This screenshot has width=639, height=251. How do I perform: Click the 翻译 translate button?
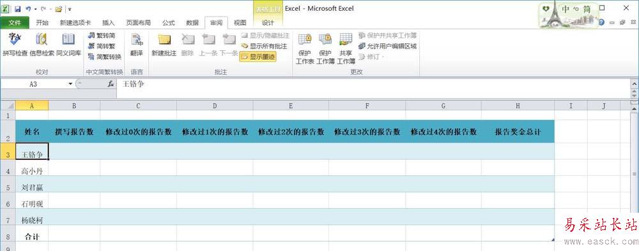click(137, 45)
